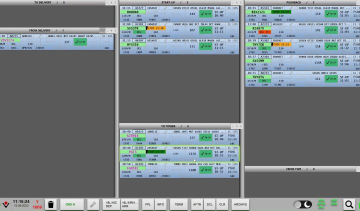Click the ARCHIVE button
This screenshot has height=211, width=360.
tap(240, 204)
